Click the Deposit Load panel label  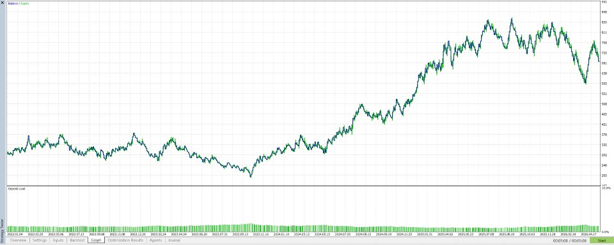(17, 189)
